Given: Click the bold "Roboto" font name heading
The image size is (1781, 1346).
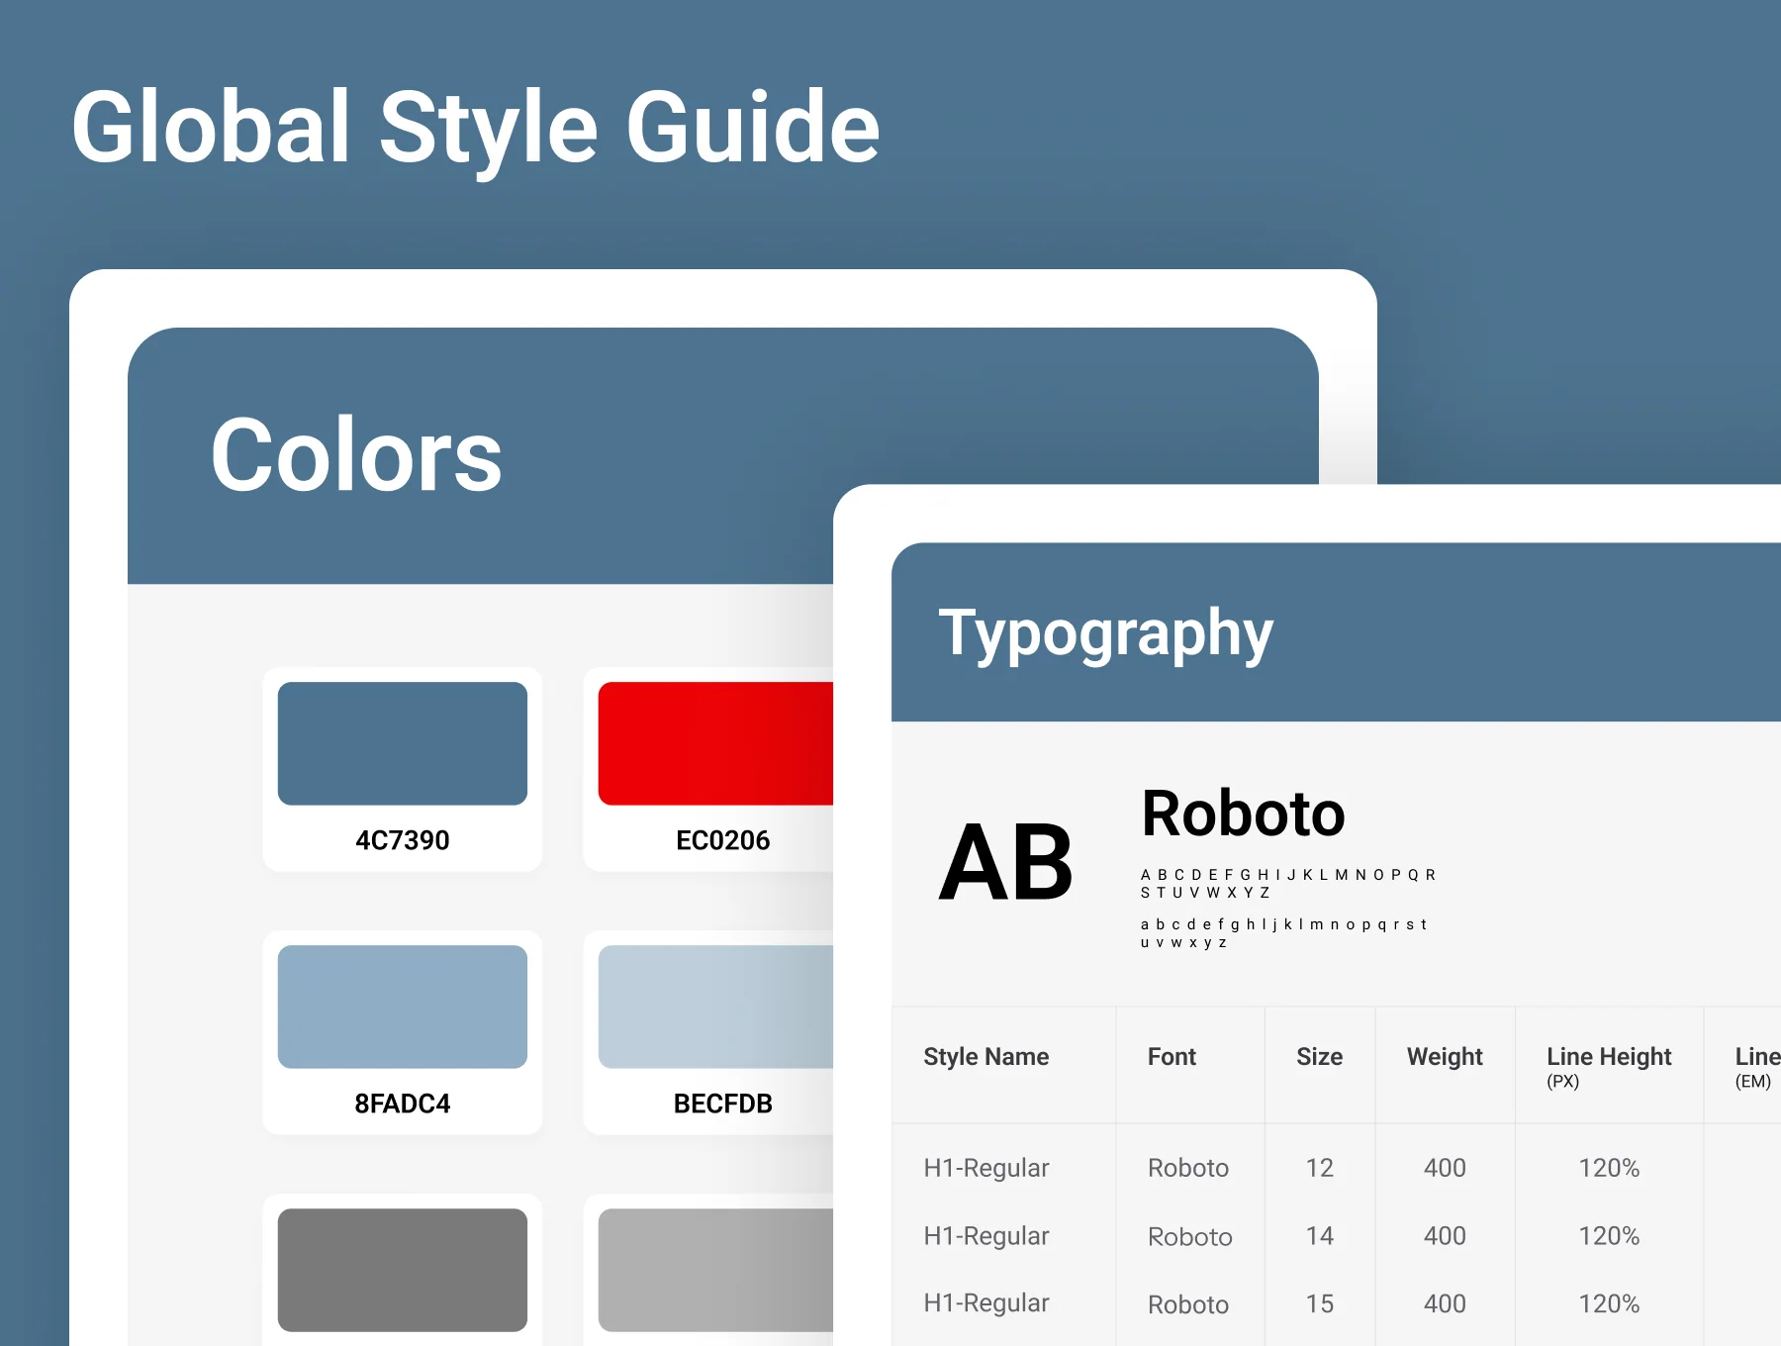Looking at the screenshot, I should pyautogui.click(x=1243, y=814).
